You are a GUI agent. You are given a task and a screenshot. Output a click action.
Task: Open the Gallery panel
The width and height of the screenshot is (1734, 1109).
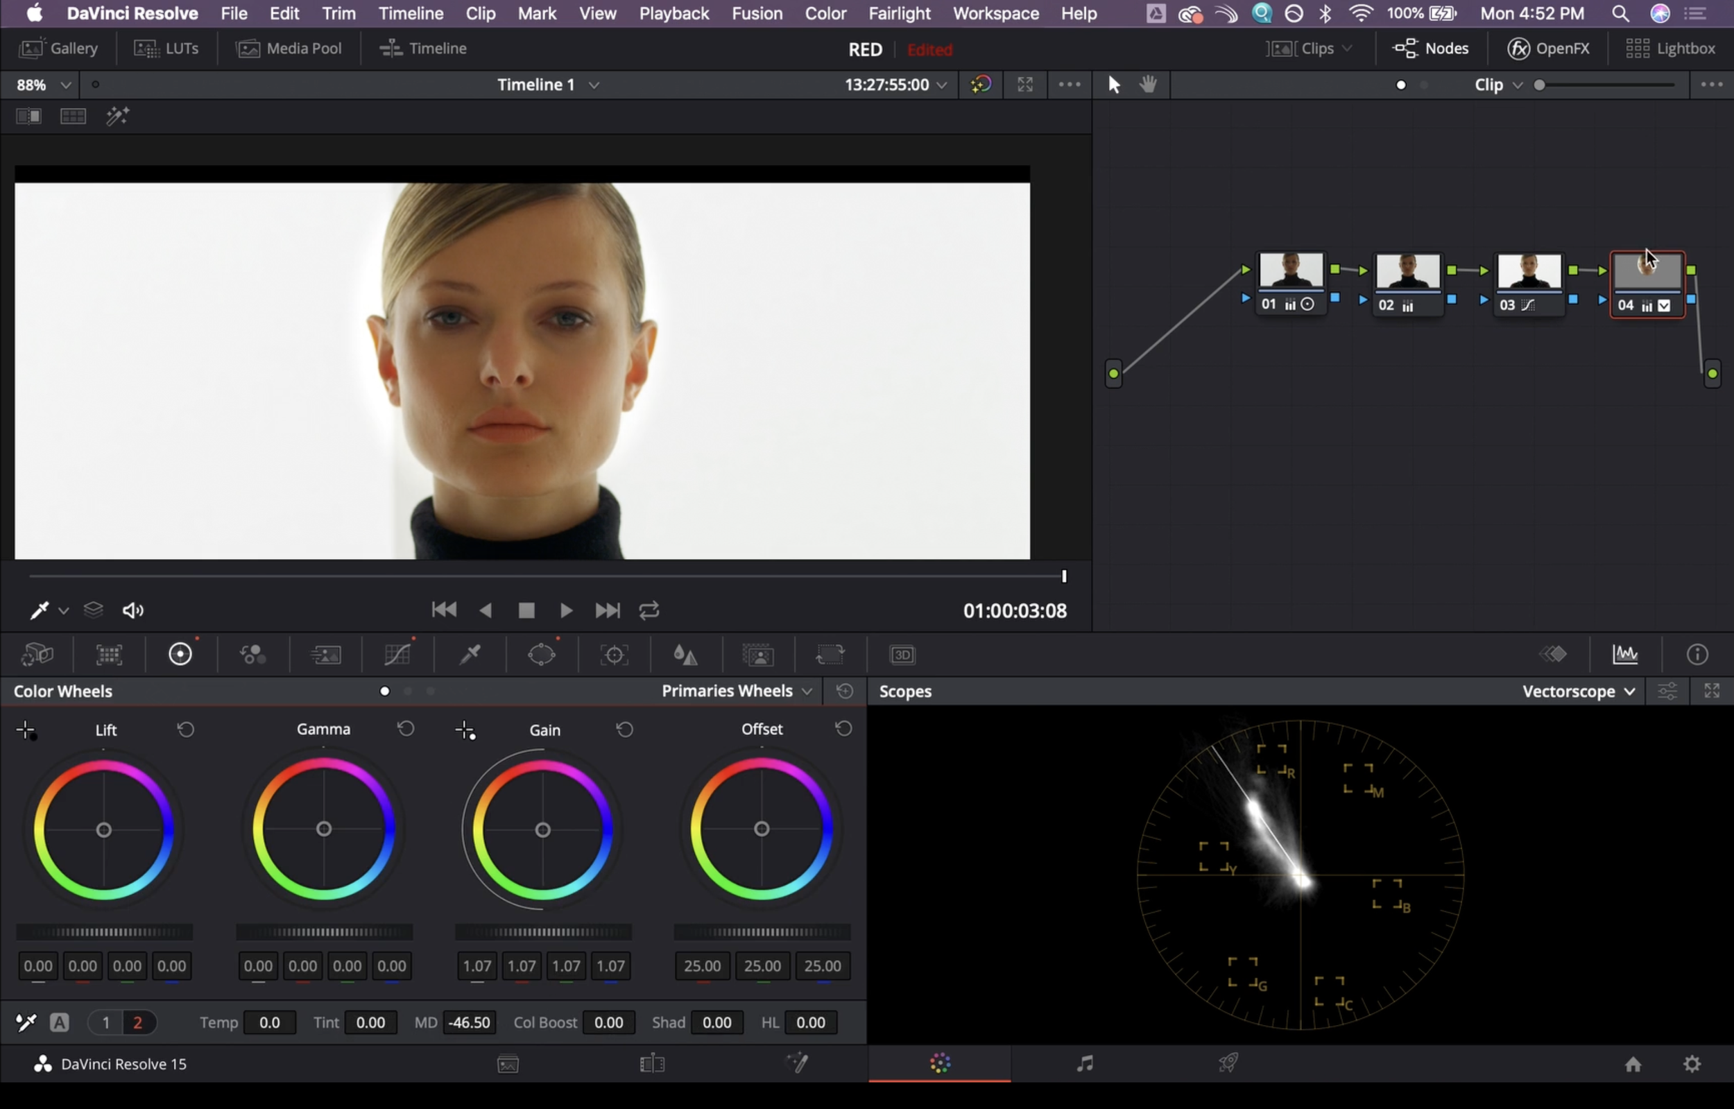[59, 49]
